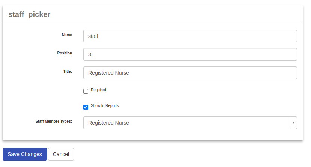The width and height of the screenshot is (311, 167).
Task: Select the Registered Nurse value in the Staff Member Types dropdown
Action: pyautogui.click(x=108, y=123)
